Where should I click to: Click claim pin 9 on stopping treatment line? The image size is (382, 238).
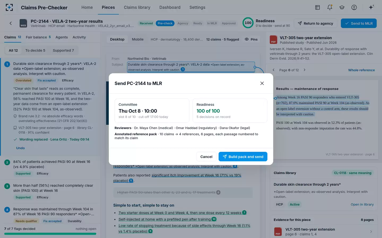coord(150,231)
